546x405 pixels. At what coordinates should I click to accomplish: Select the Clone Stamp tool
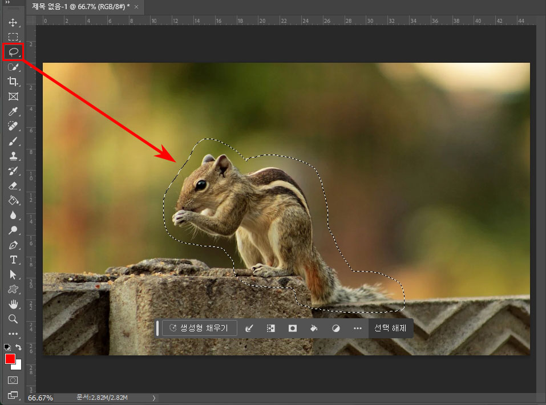(13, 156)
